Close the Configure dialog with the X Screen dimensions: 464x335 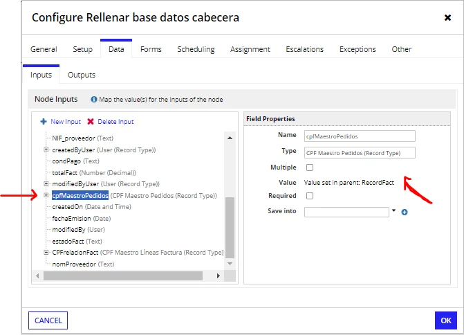coord(447,18)
